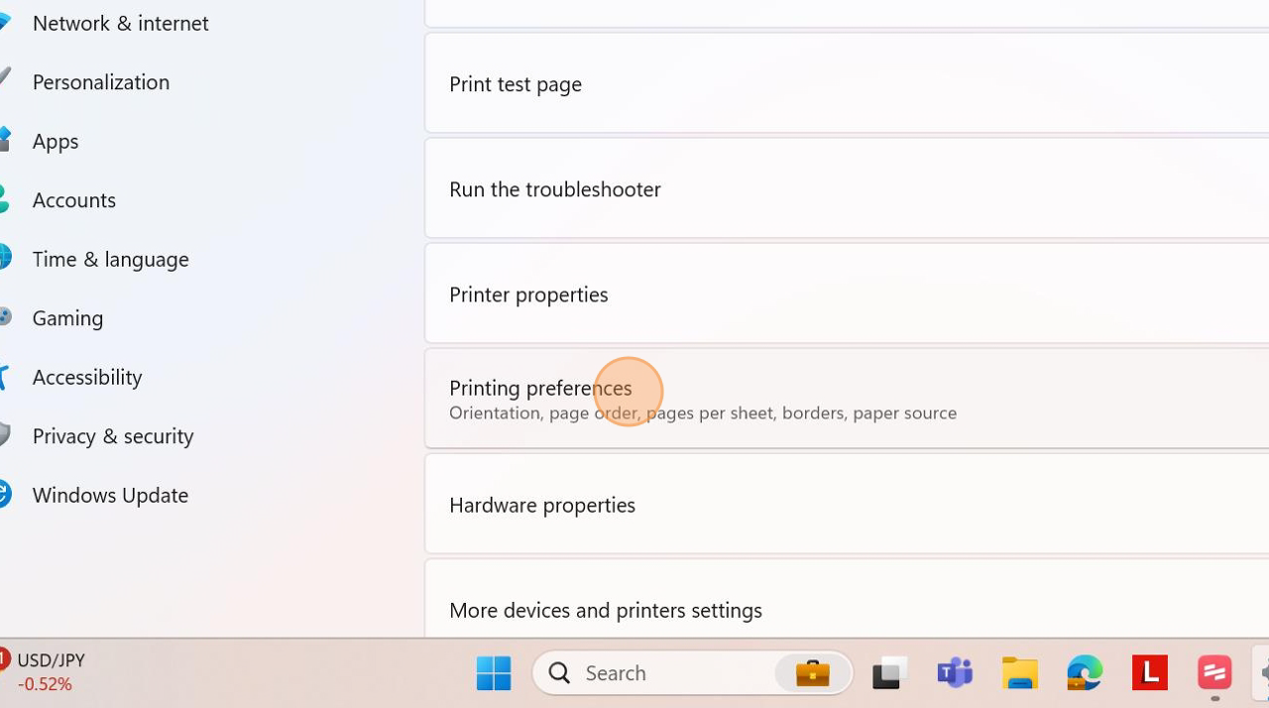Open Task View from the taskbar
The image size is (1269, 708).
point(888,672)
